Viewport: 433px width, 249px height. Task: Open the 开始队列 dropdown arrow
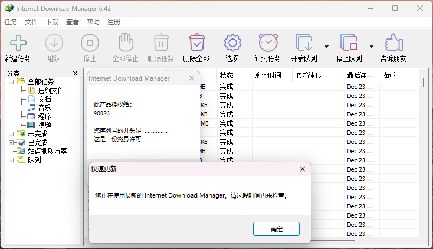coord(326,47)
